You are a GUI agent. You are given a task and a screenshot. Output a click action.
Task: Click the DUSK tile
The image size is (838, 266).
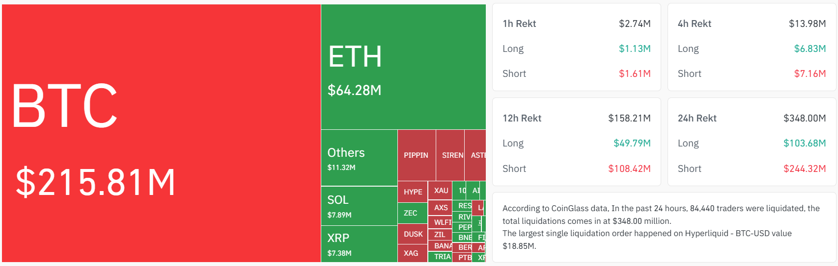point(413,234)
